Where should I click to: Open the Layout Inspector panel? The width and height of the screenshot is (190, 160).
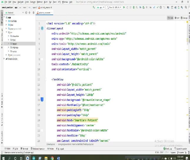pyautogui.click(x=181, y=149)
